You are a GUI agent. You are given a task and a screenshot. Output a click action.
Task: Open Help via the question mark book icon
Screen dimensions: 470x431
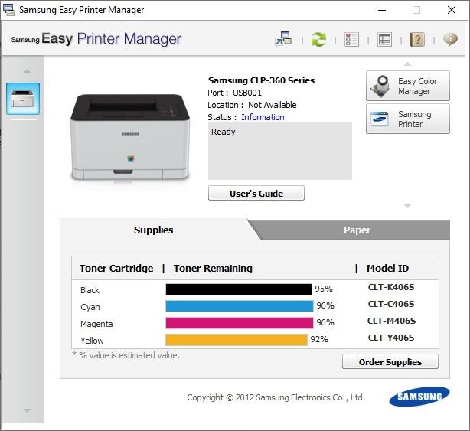pos(417,39)
